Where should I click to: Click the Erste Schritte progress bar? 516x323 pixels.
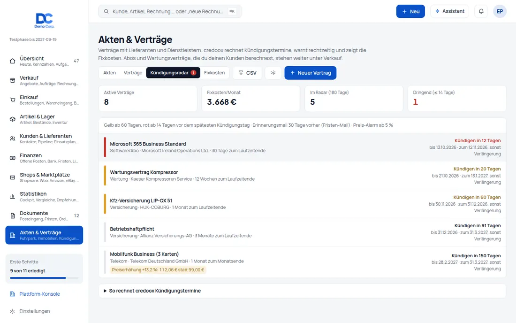(44, 278)
